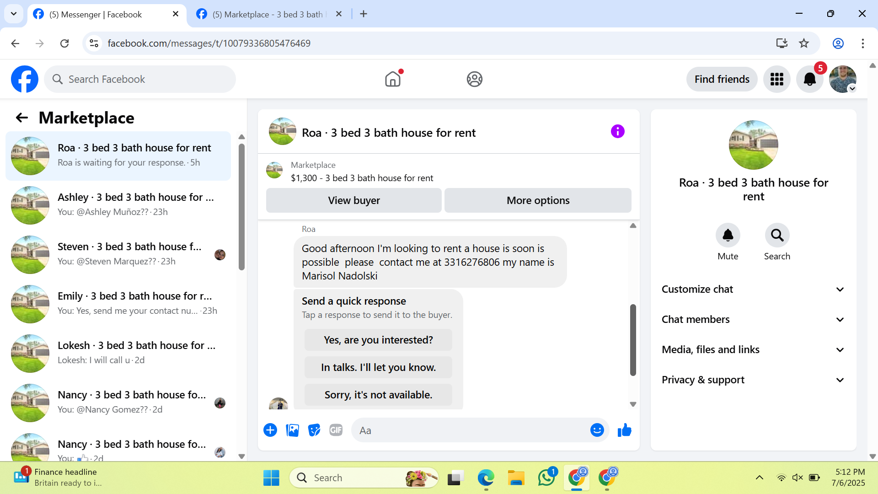Click the message thread scrollbar
878x494 pixels.
click(x=633, y=339)
